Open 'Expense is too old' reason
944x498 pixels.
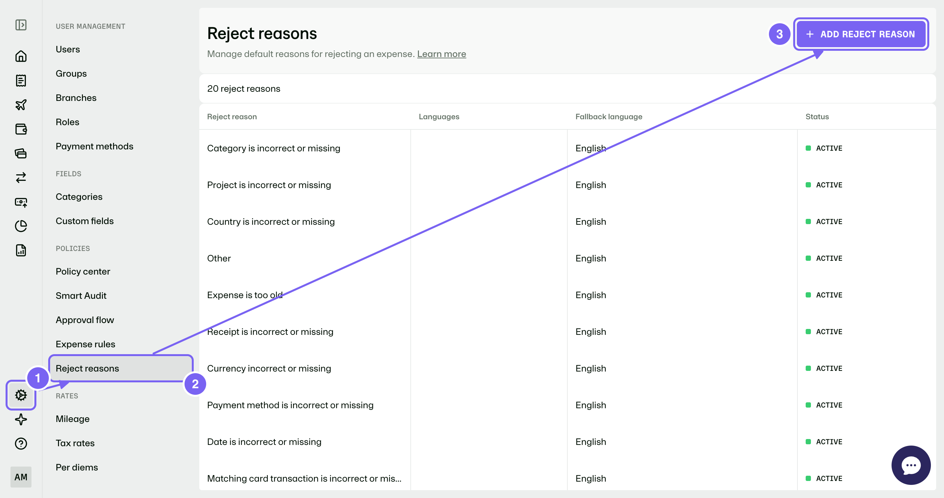click(567, 295)
